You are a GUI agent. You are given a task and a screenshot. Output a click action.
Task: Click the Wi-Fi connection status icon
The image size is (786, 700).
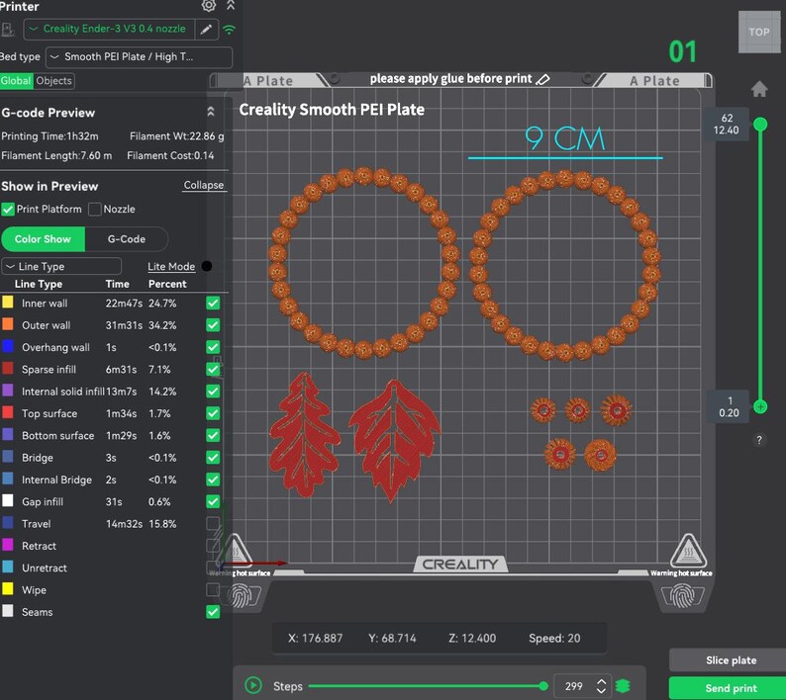[229, 30]
